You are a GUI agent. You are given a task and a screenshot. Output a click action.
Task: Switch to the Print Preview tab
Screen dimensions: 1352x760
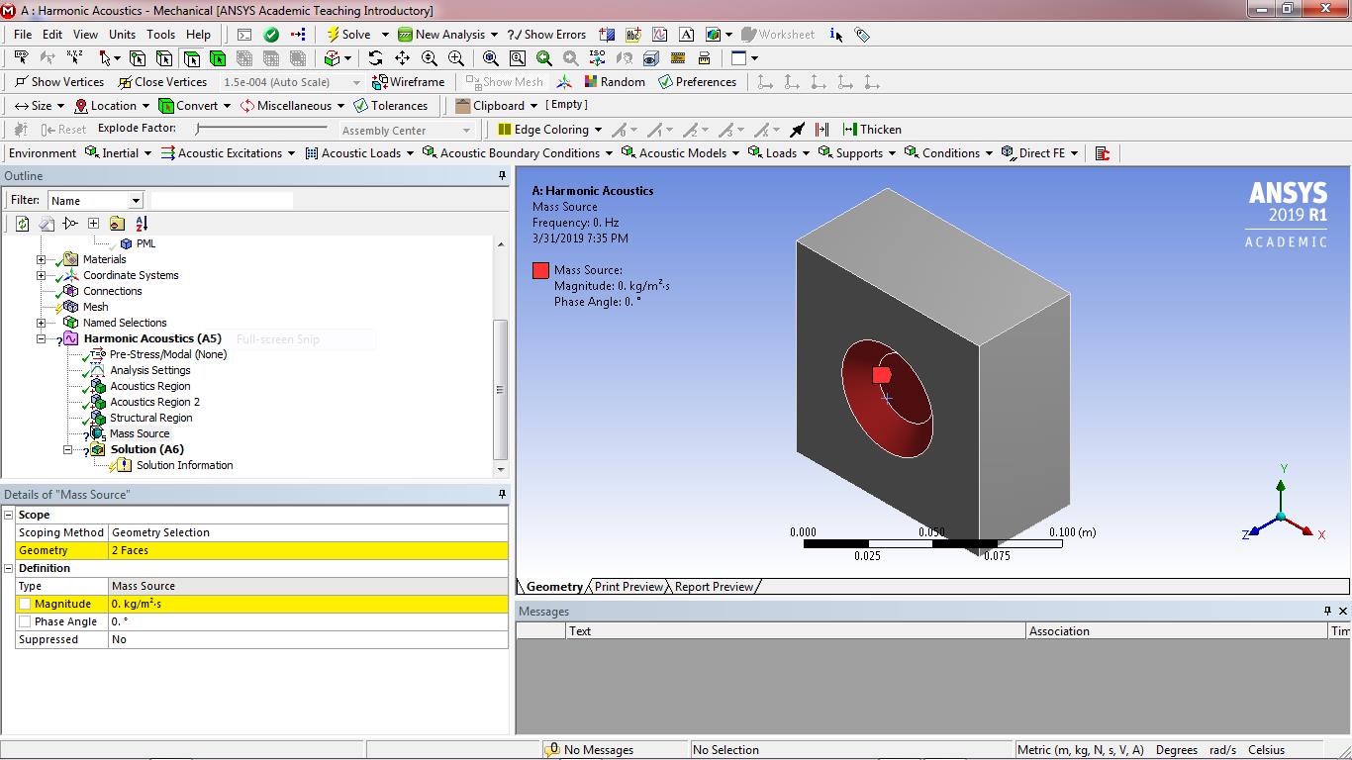click(x=628, y=587)
